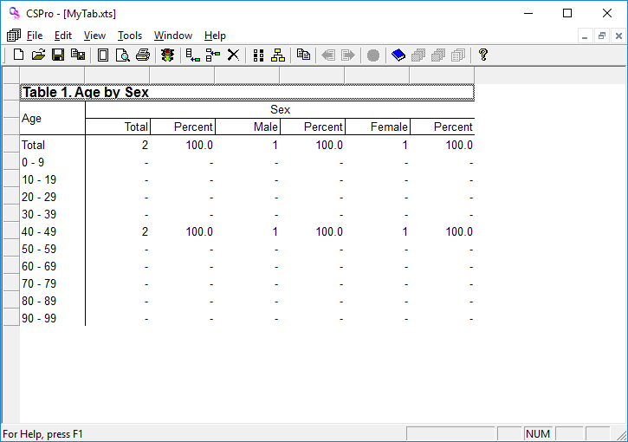Run tabulation using the traffic light icon
Viewport: 628px width, 442px height.
168,55
